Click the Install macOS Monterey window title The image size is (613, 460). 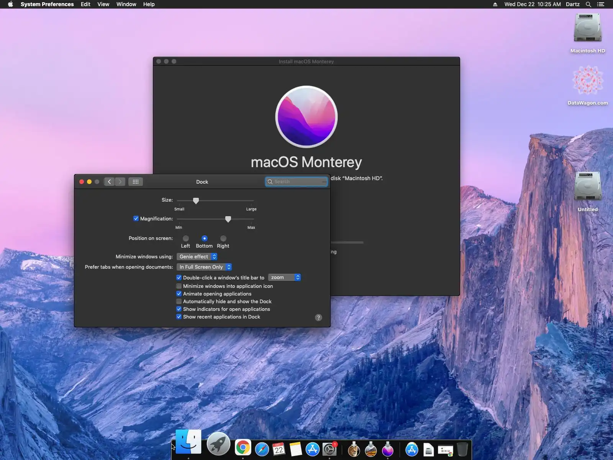point(306,61)
